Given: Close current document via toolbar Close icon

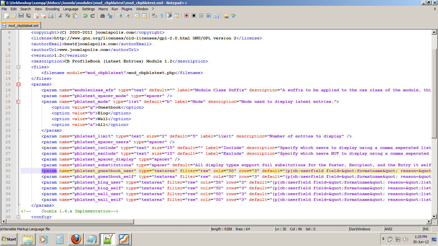Looking at the screenshot, I should (x=36, y=16).
